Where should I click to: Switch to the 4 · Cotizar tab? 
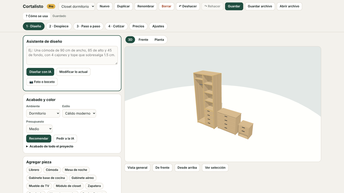(116, 26)
